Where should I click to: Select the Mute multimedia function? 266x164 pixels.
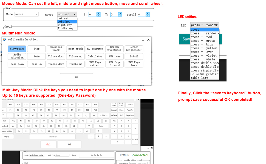click(x=36, y=56)
